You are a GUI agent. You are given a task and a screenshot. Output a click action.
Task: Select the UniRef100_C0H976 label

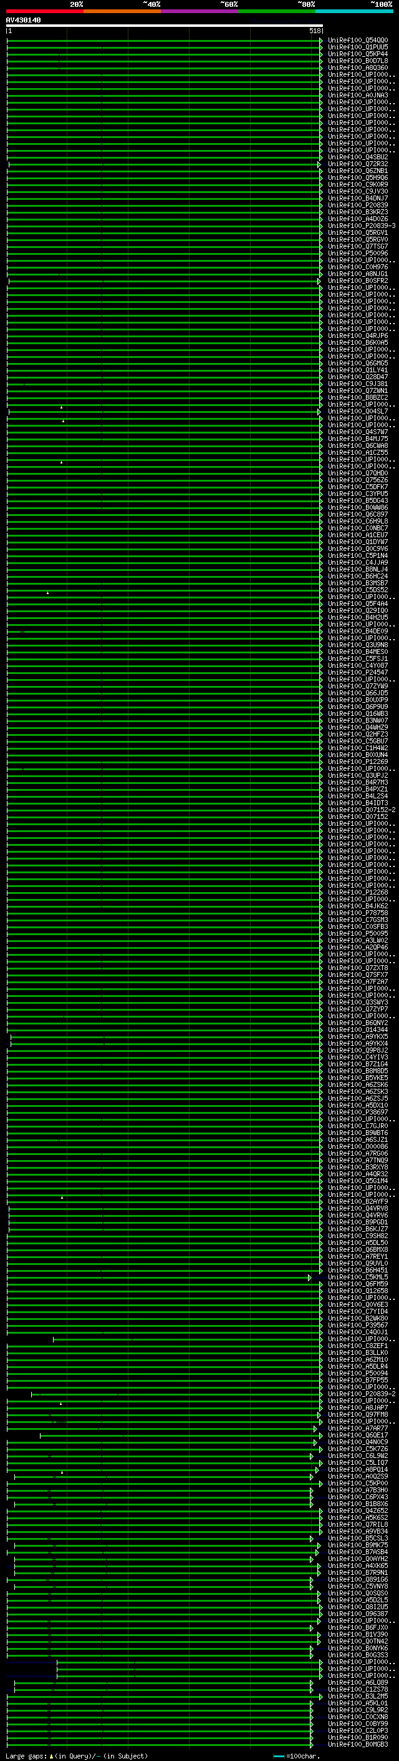(358, 267)
